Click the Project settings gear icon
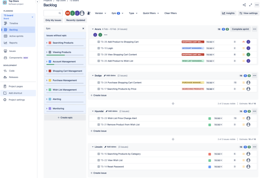This screenshot has width=263, height=178. coord(5,100)
